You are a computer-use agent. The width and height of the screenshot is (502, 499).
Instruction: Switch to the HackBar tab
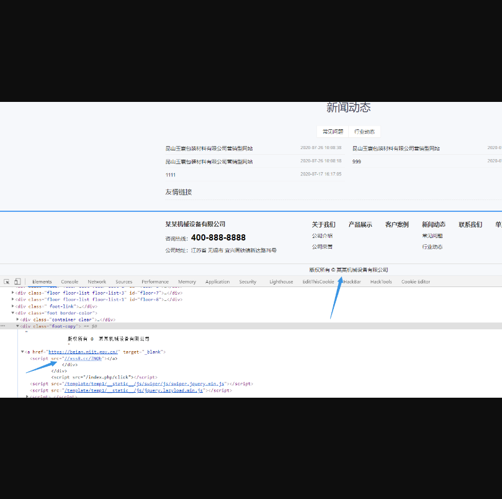[352, 282]
